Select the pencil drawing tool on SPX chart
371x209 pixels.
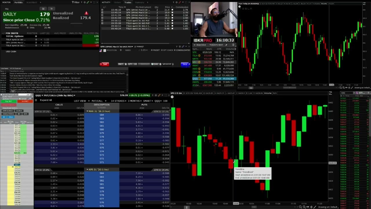315,207
